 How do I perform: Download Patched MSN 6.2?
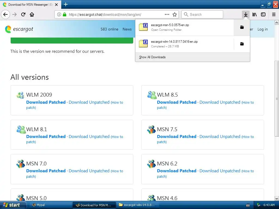pos(177,171)
